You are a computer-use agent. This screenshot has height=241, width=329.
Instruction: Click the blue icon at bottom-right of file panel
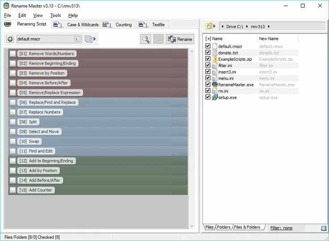click(324, 228)
